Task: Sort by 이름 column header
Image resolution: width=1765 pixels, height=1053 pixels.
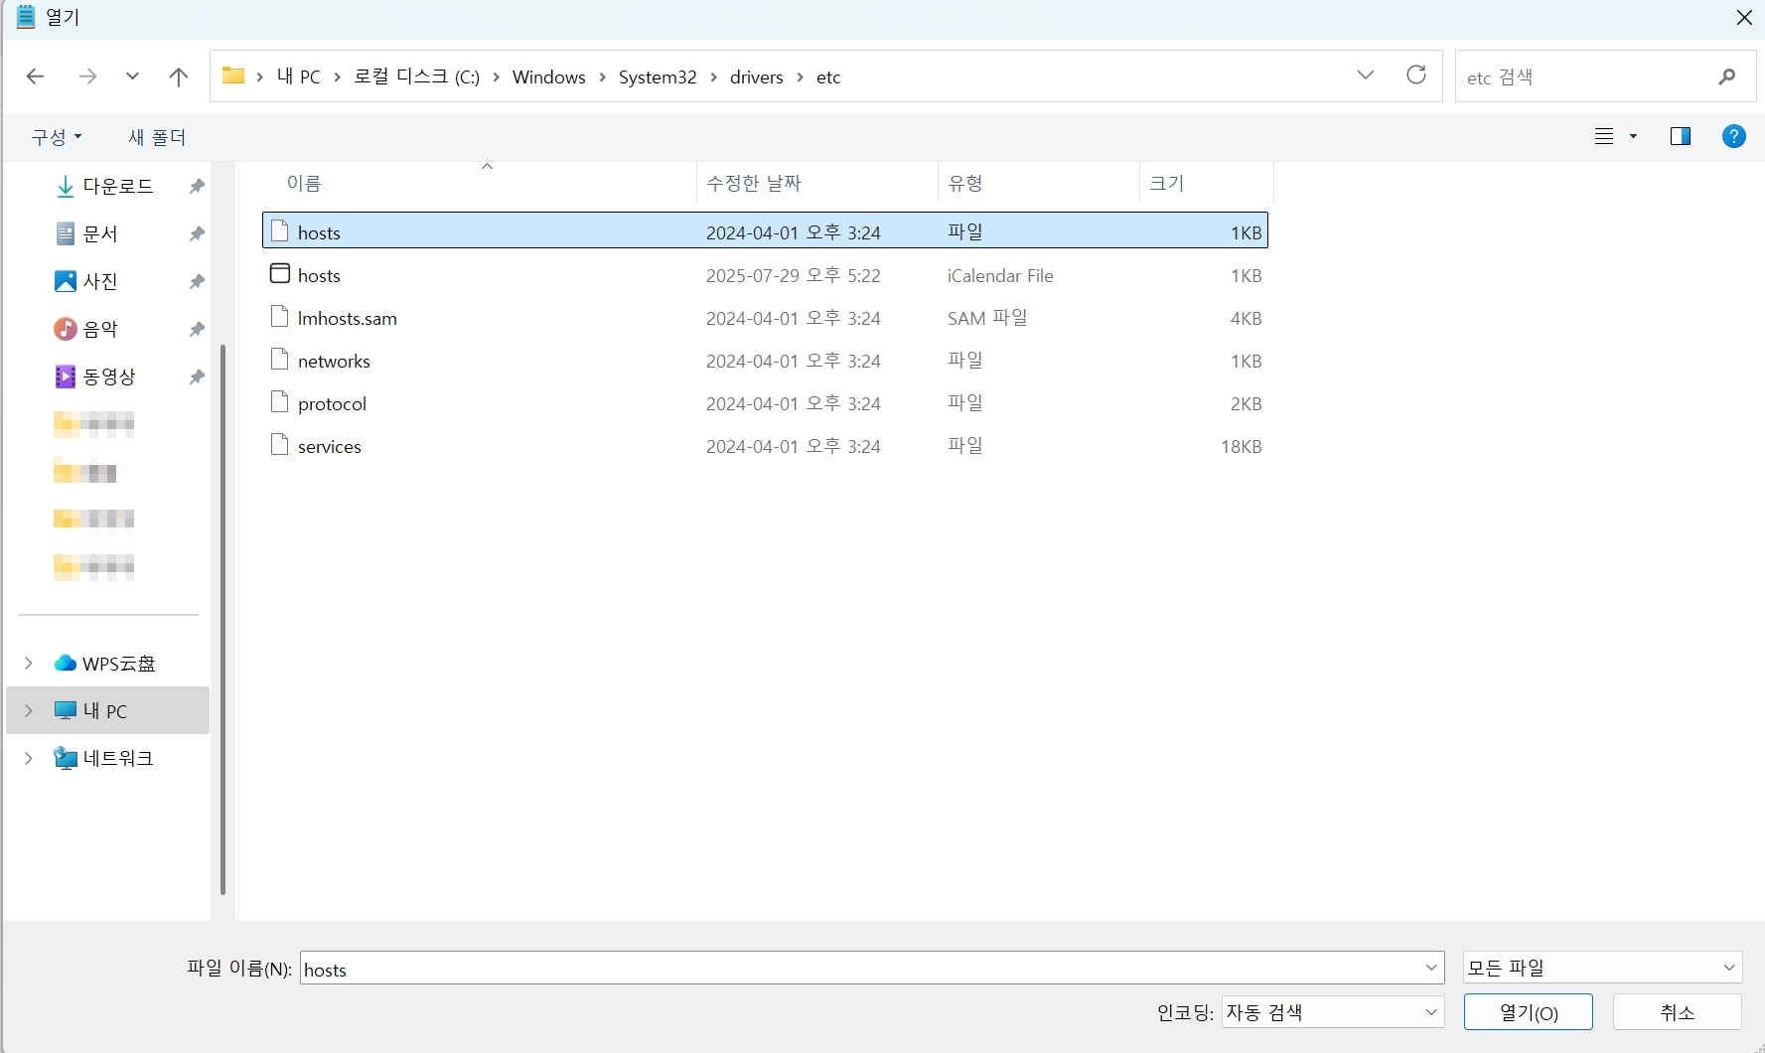Action: coord(304,183)
